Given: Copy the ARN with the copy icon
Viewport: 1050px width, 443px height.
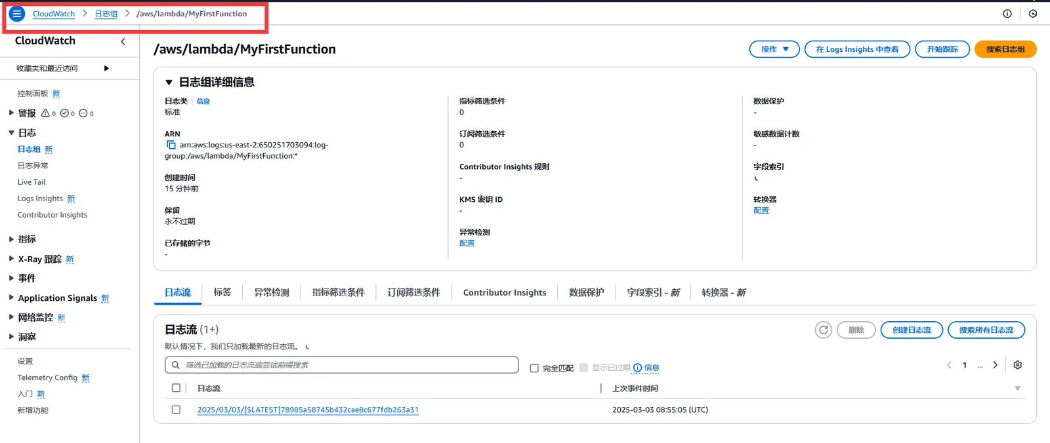Looking at the screenshot, I should (x=171, y=145).
